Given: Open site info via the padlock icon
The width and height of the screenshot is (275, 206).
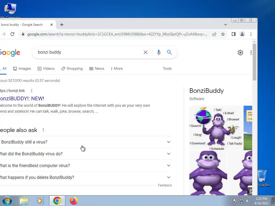Looking at the screenshot, I should (x=23, y=34).
